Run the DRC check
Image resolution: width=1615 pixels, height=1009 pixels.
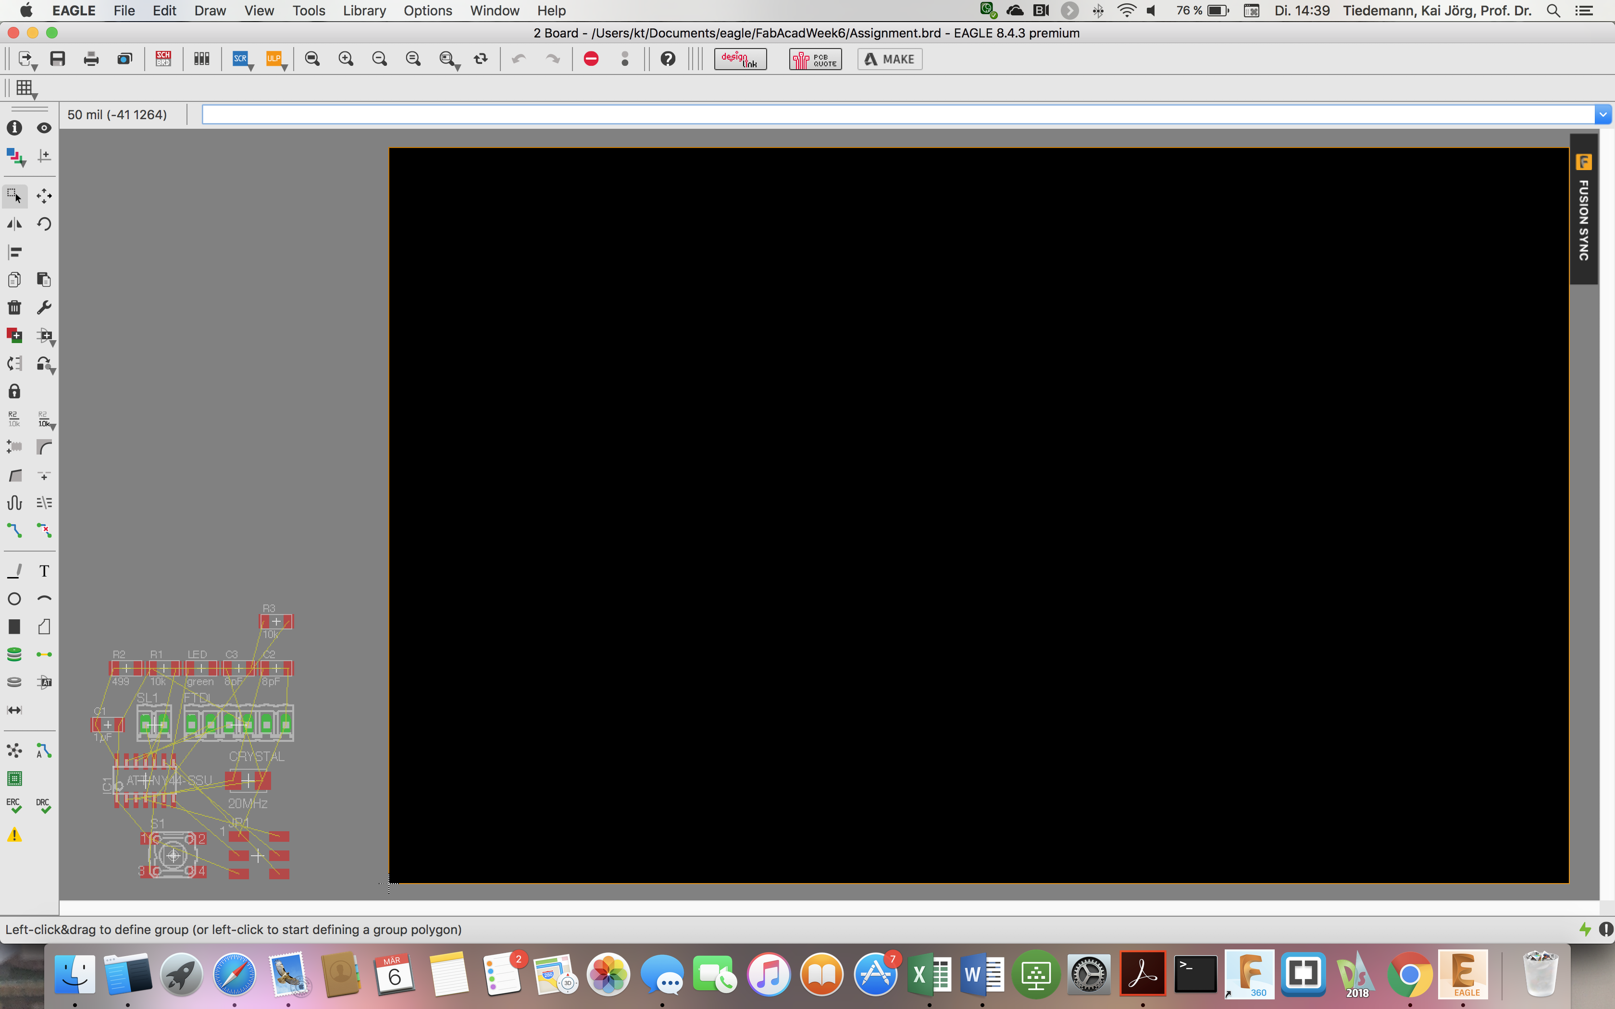(x=43, y=805)
